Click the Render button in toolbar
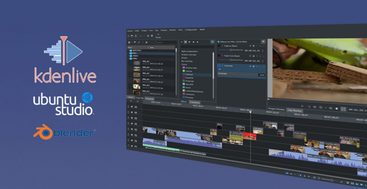Screen dimensions: 367x189 (x=158, y=35)
